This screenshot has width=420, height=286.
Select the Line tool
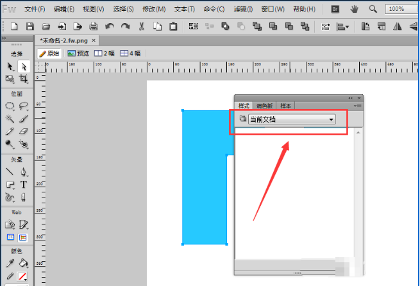[10, 172]
